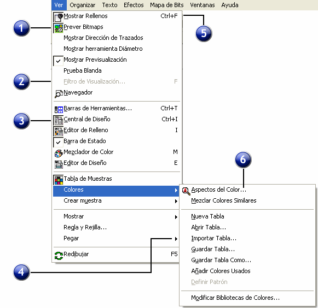
Task: Toggle the Barra de Estado checkmark
Action: point(58,142)
